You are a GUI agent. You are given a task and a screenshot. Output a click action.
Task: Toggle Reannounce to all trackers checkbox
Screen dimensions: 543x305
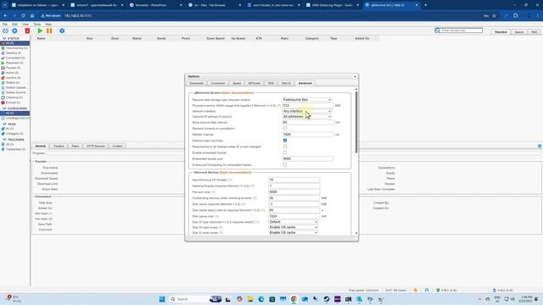click(x=285, y=147)
